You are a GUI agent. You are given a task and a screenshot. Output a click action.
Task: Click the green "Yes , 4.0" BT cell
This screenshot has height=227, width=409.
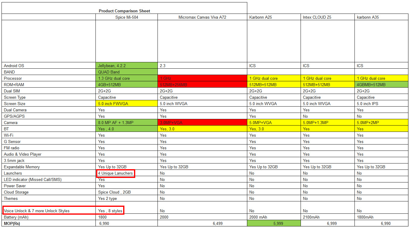coord(126,129)
